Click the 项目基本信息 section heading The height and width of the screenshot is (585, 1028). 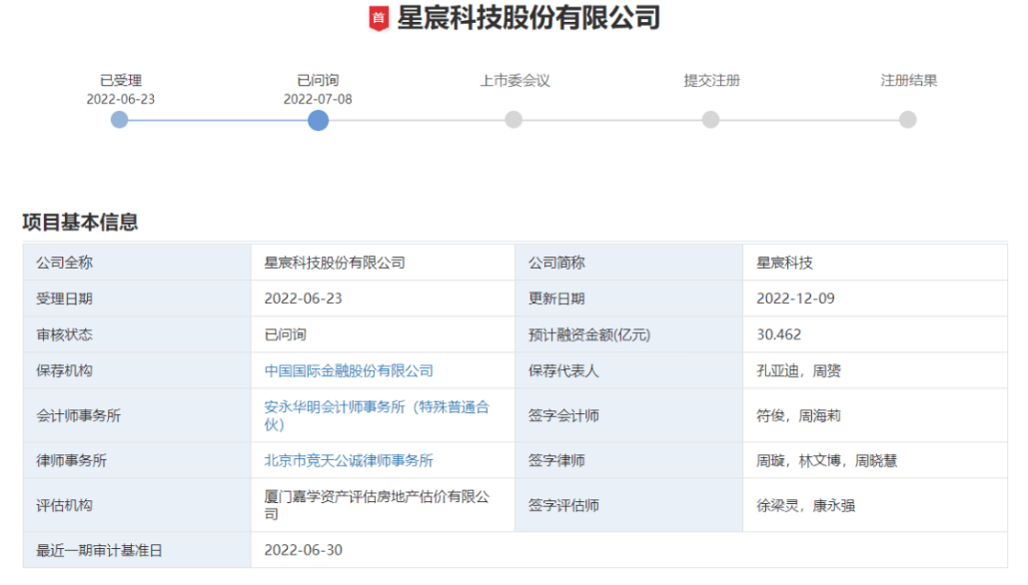point(80,222)
